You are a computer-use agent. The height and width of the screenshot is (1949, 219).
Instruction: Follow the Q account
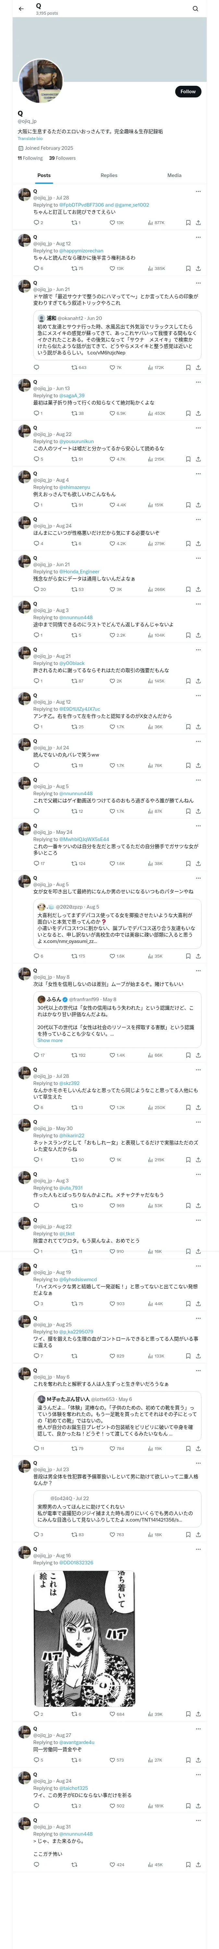click(187, 92)
